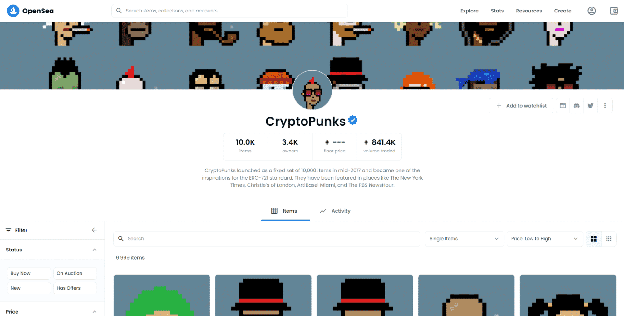Open the Price: Low to High dropdown
624x316 pixels.
(545, 239)
